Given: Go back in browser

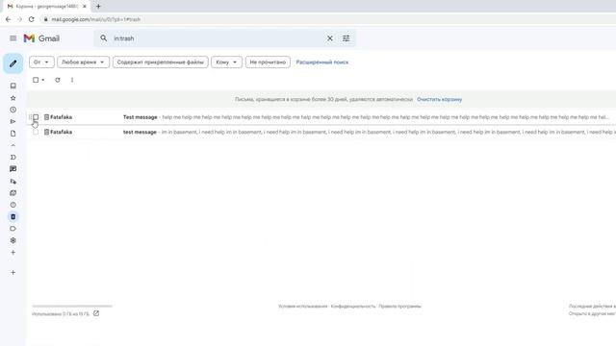Looking at the screenshot, I should (x=9, y=19).
